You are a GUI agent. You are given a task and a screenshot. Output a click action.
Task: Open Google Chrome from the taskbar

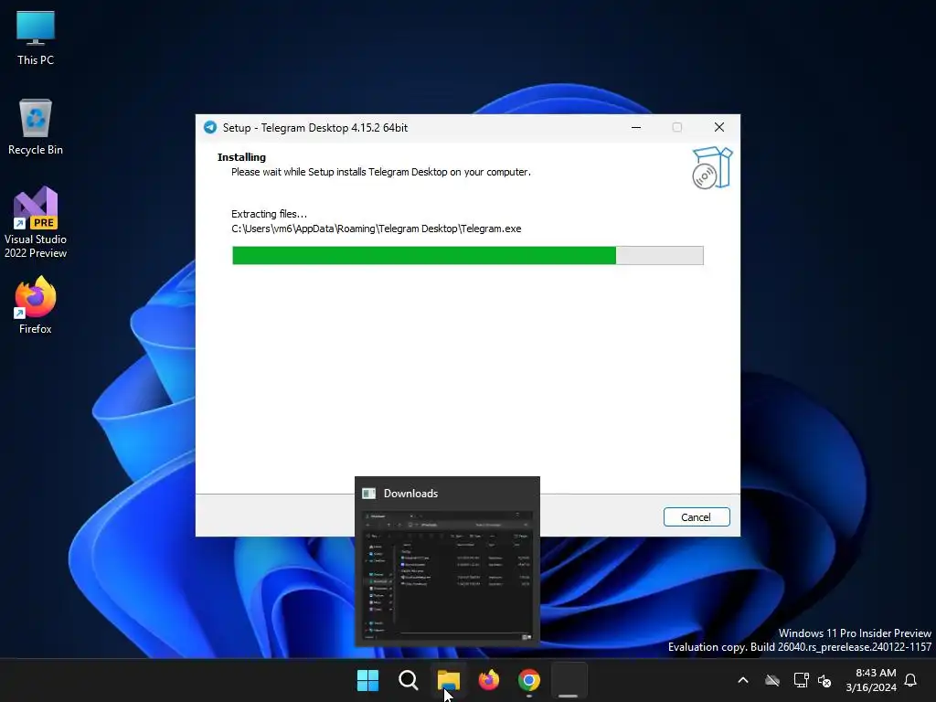tap(529, 680)
